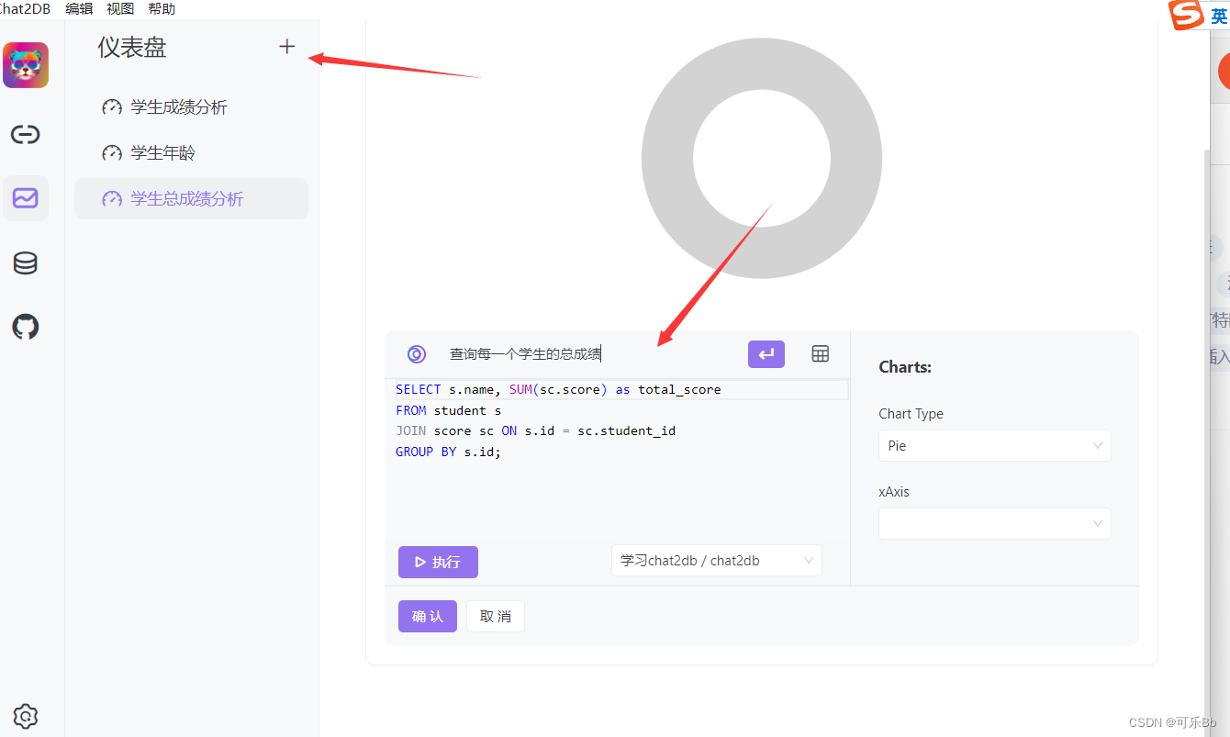Click the 取消 cancel button

click(496, 617)
